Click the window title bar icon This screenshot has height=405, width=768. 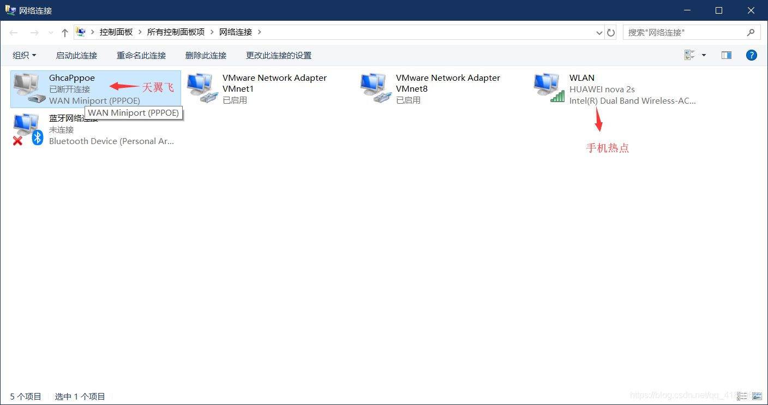10,10
